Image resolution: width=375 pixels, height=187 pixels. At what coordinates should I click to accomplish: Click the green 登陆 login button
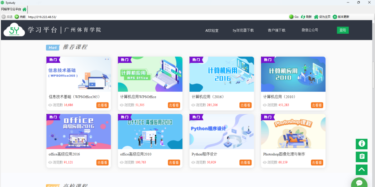pyautogui.click(x=342, y=30)
